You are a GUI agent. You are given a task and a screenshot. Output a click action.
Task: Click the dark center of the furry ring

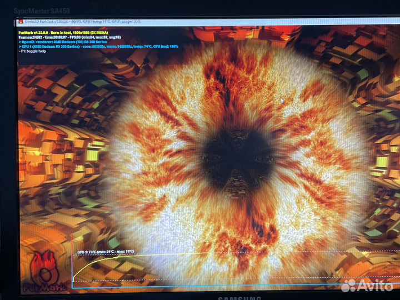pos(236,151)
